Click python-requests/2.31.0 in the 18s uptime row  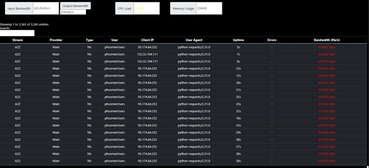pos(194,118)
